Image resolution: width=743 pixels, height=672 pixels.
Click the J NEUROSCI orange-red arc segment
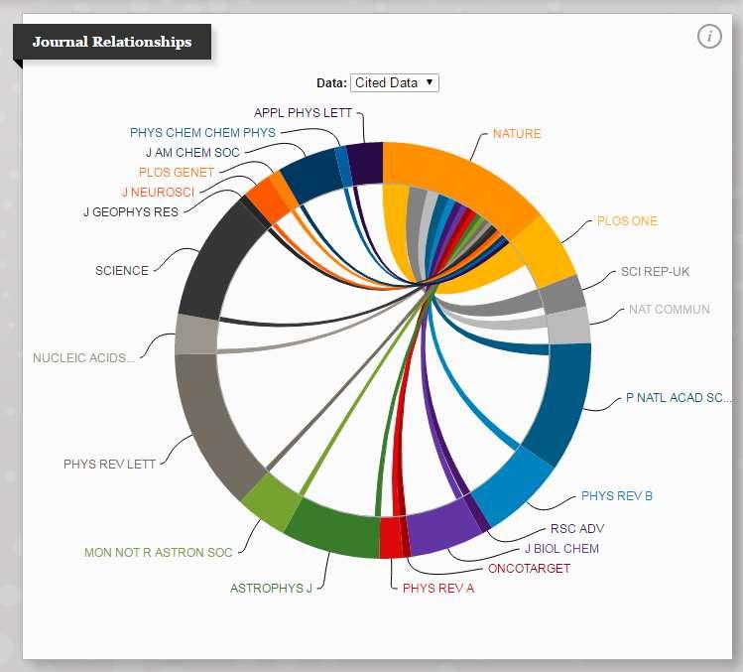[266, 201]
